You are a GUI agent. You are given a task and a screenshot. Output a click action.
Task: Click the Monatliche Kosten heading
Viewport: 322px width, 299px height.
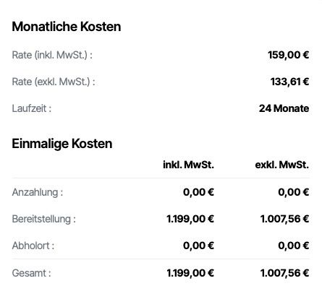click(67, 27)
